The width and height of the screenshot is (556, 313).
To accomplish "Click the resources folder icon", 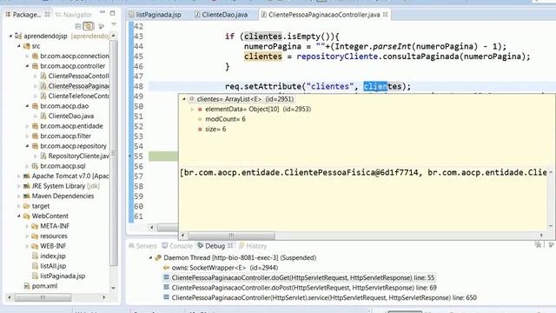I will (35, 236).
